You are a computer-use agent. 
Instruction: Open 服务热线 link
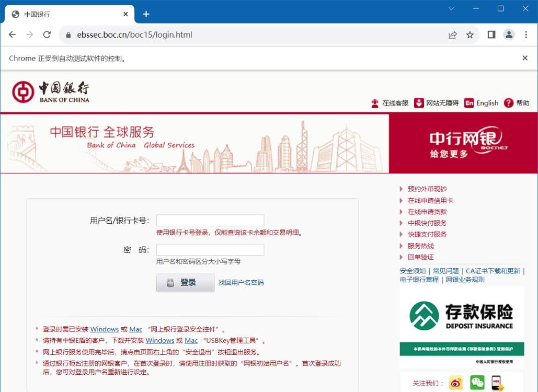421,246
